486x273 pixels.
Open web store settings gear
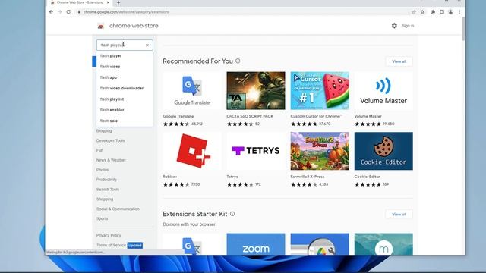(x=394, y=26)
